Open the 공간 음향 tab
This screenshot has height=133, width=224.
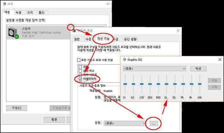pos(130,39)
